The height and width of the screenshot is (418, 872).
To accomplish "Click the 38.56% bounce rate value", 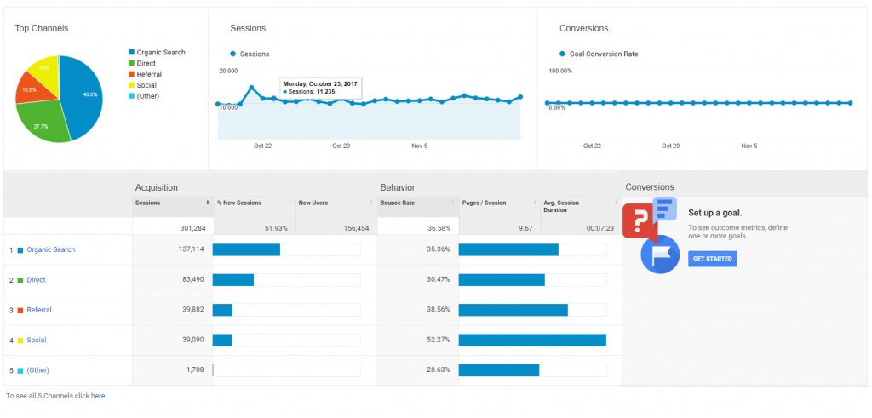I will [439, 310].
